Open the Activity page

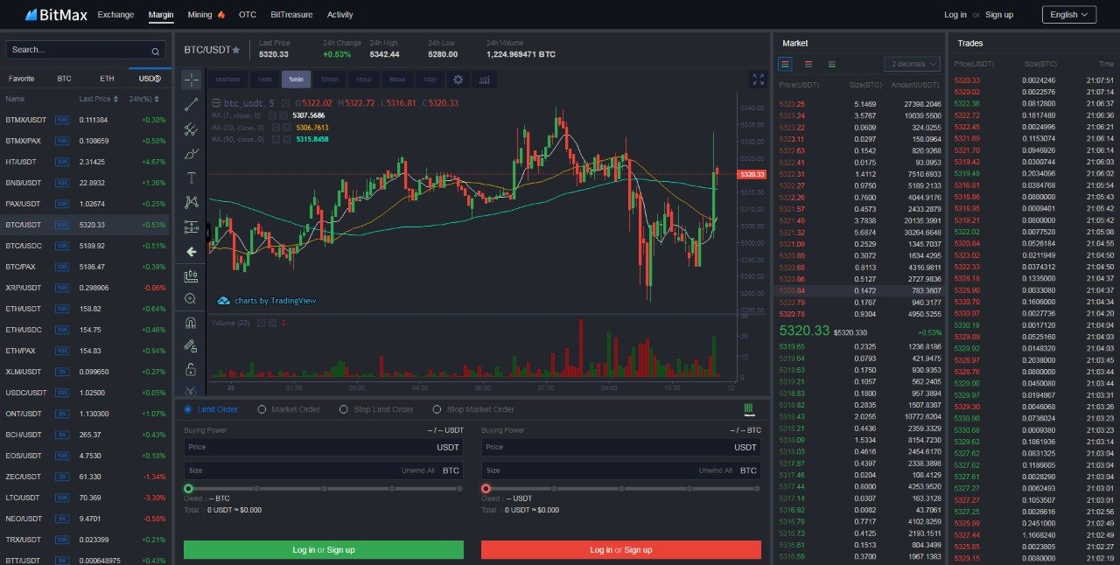click(x=340, y=15)
